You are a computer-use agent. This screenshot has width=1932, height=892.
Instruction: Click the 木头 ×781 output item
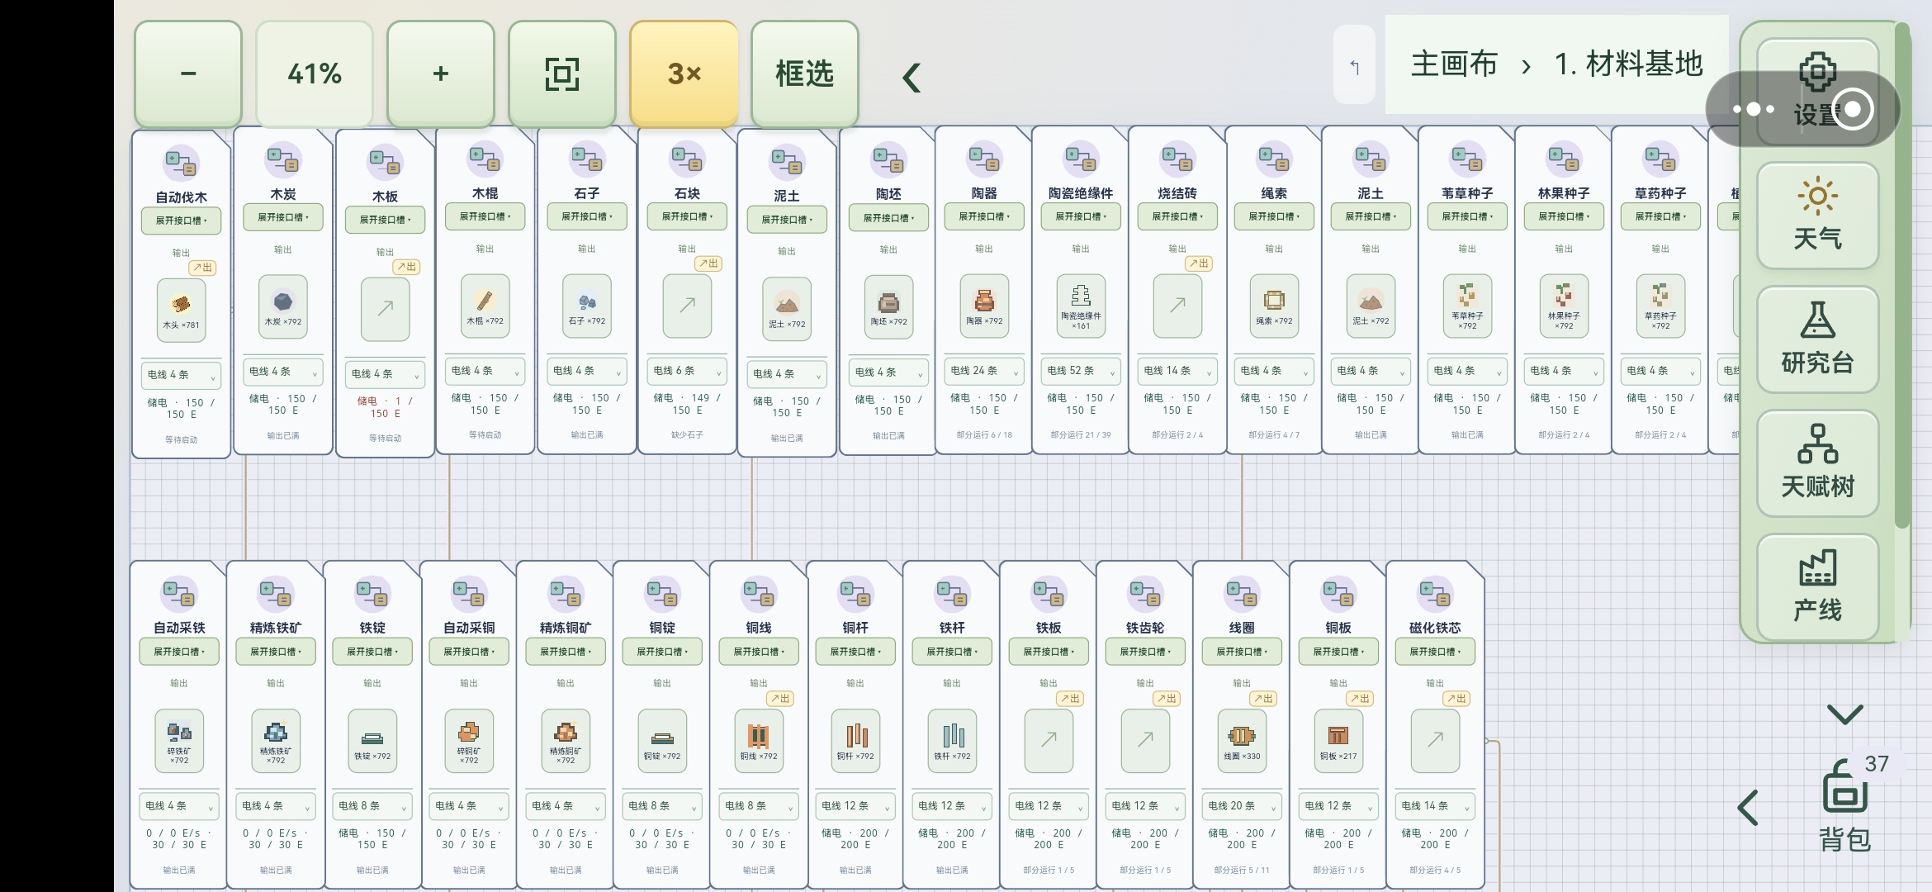point(181,310)
